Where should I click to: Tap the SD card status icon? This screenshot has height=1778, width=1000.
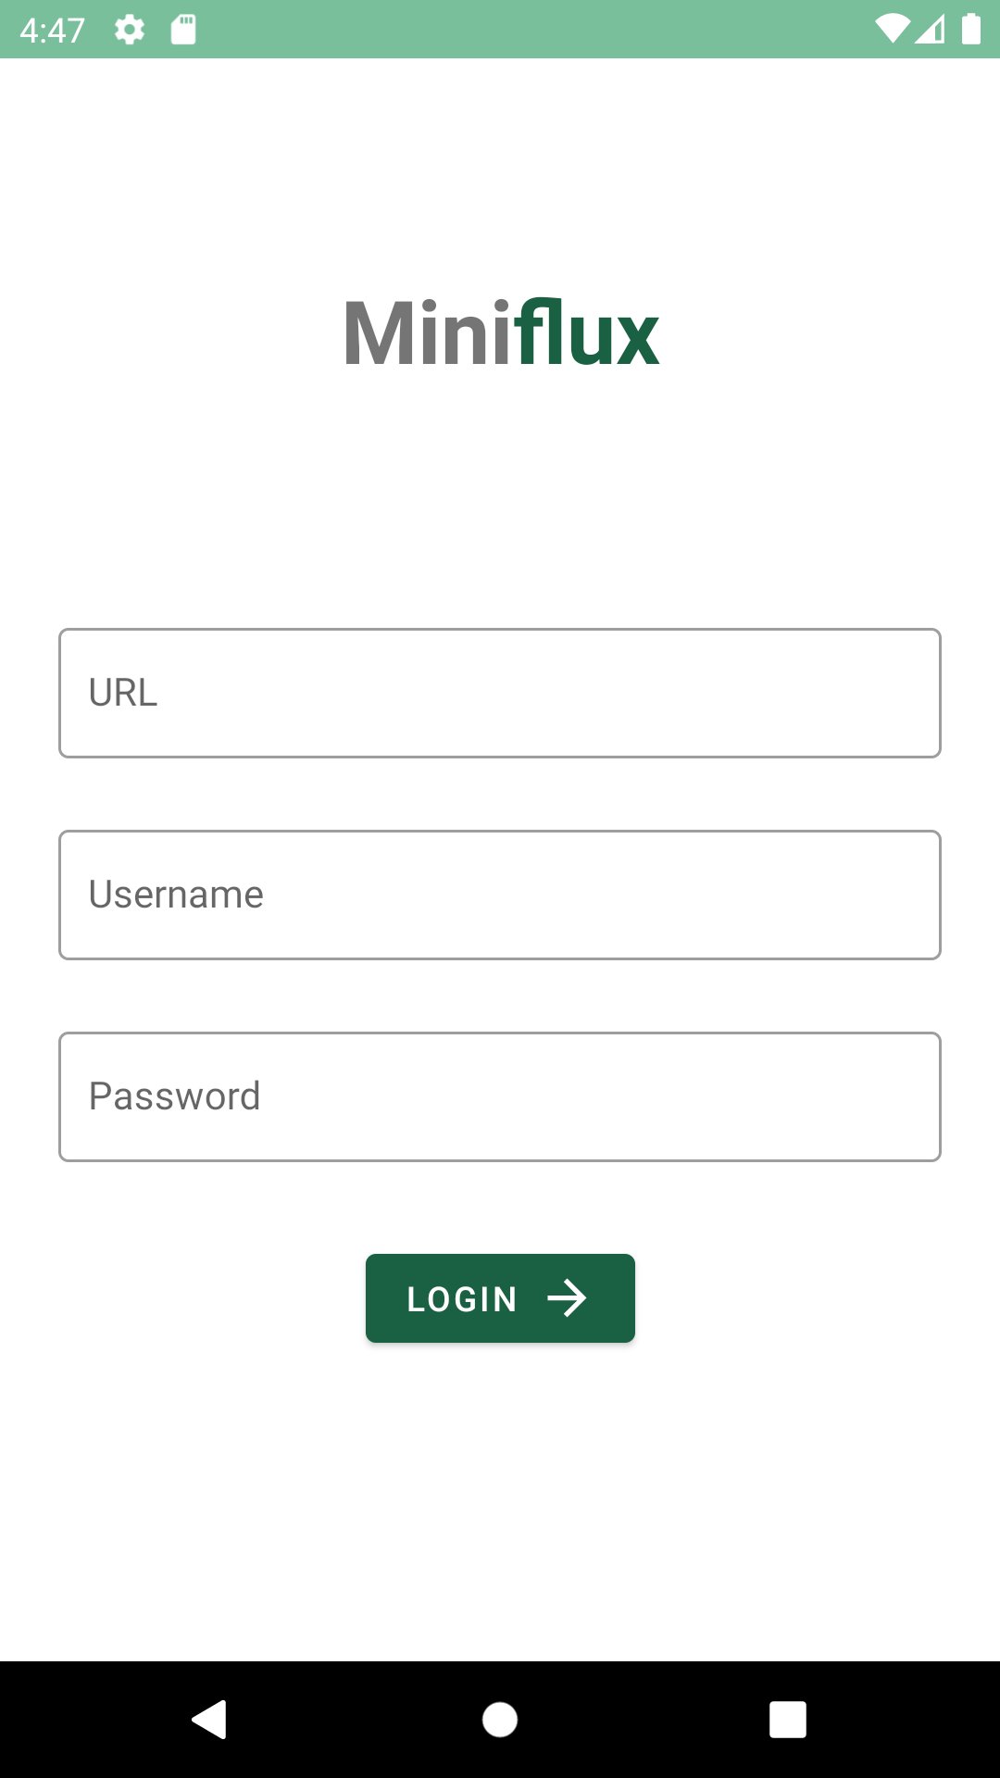click(x=183, y=30)
